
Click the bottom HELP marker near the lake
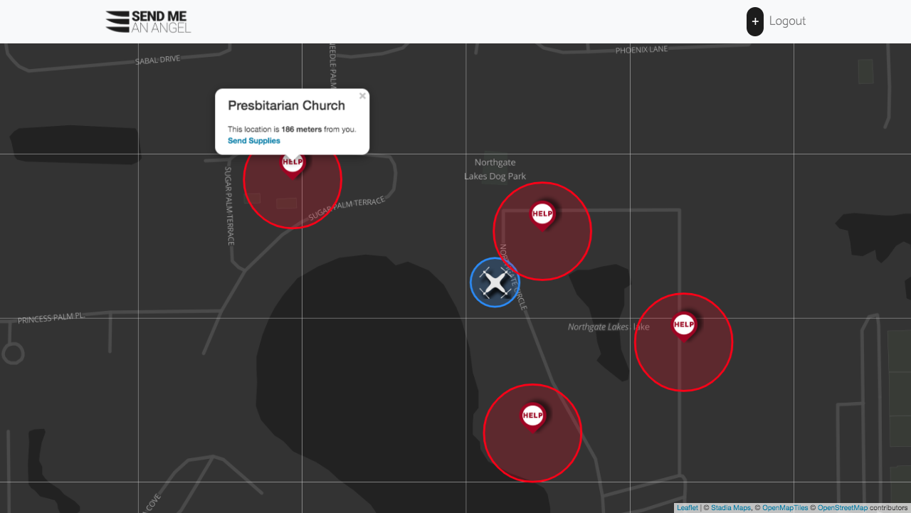pyautogui.click(x=532, y=417)
